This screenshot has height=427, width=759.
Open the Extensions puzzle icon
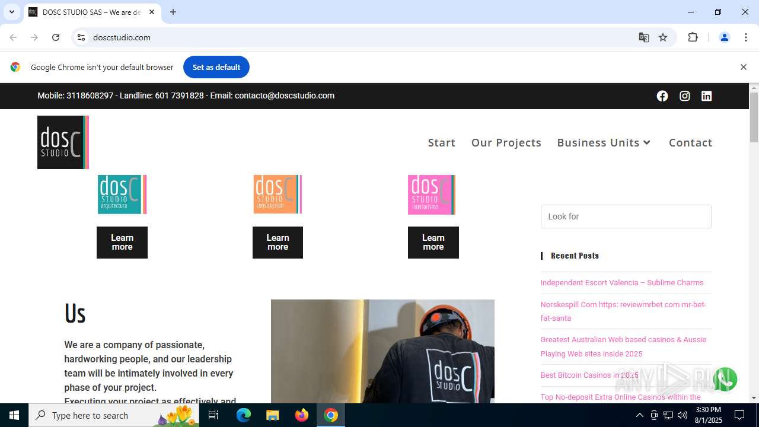click(x=693, y=37)
